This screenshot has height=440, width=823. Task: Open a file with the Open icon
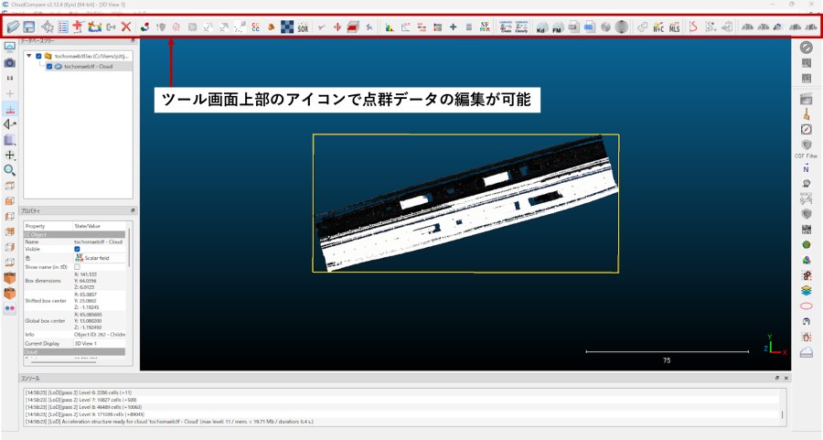13,27
